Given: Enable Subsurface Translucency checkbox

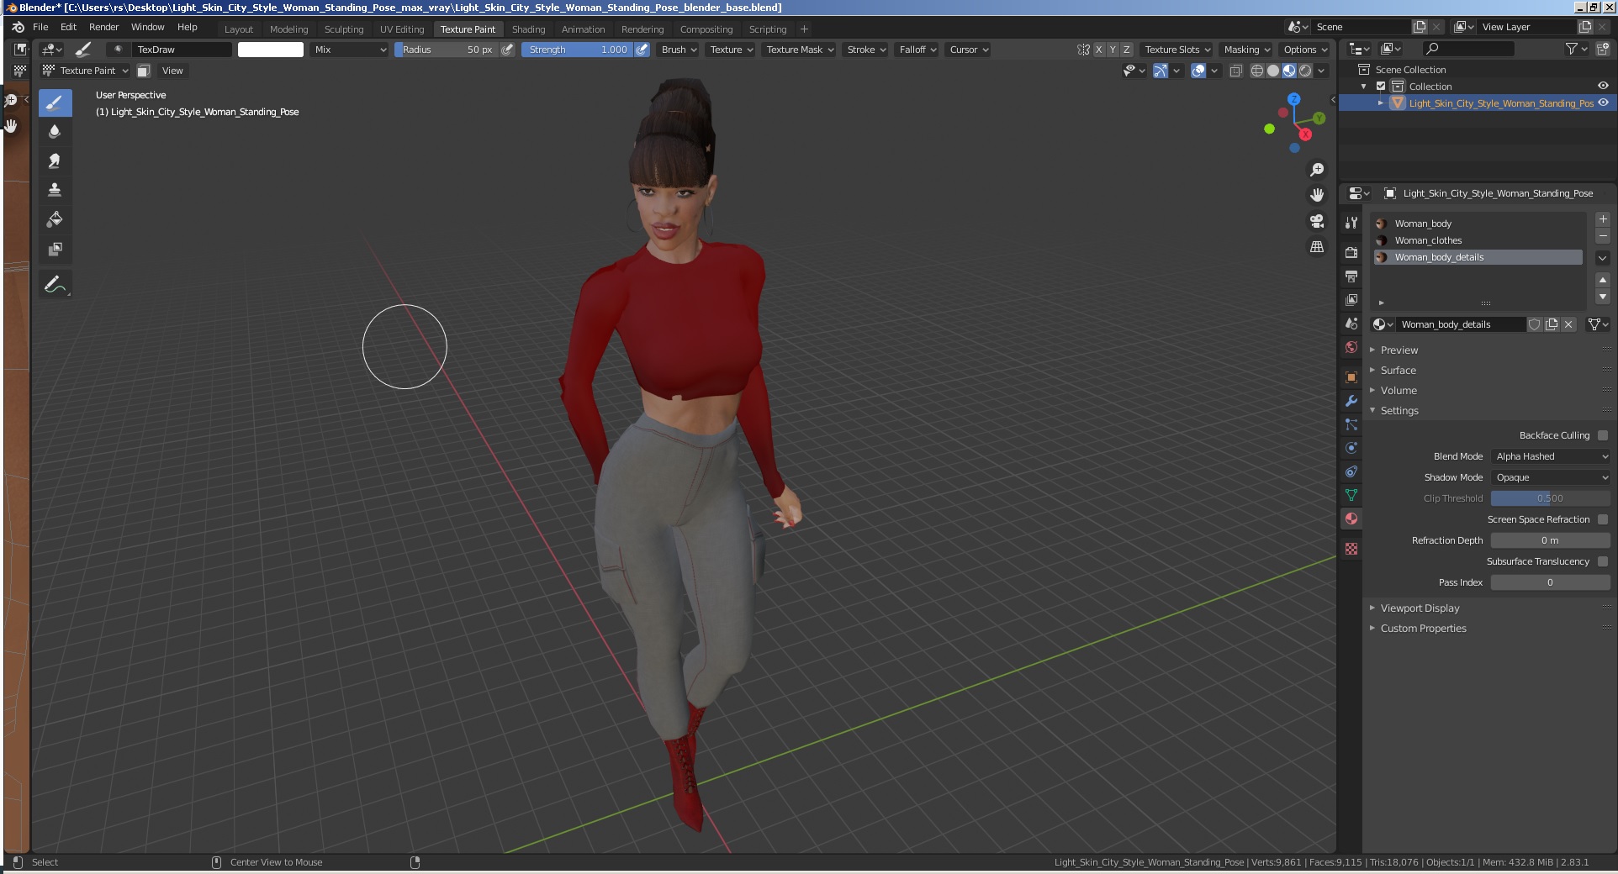Looking at the screenshot, I should (1603, 561).
